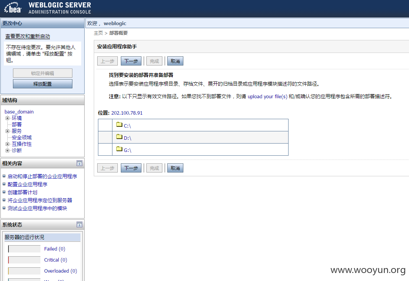Click the Overloaded health bar
The image size is (409, 281).
click(x=24, y=271)
